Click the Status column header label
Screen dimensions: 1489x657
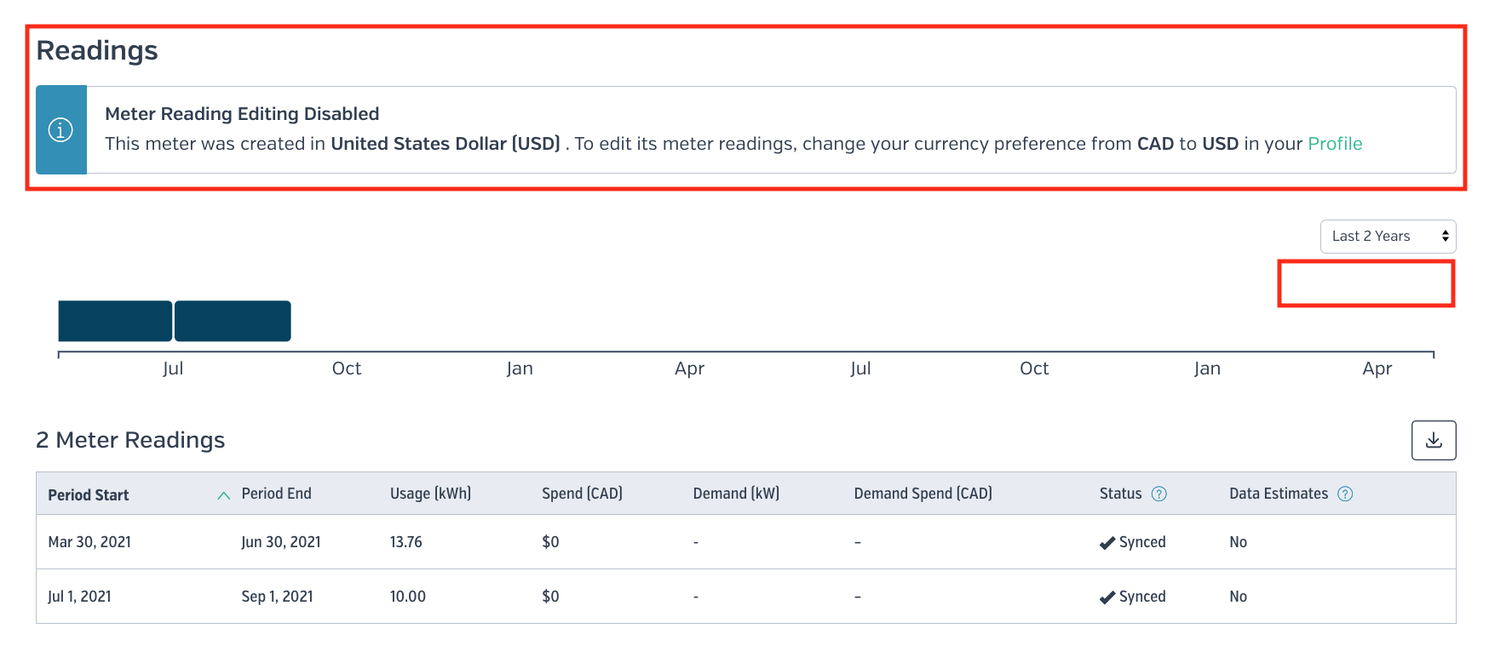pyautogui.click(x=1120, y=494)
